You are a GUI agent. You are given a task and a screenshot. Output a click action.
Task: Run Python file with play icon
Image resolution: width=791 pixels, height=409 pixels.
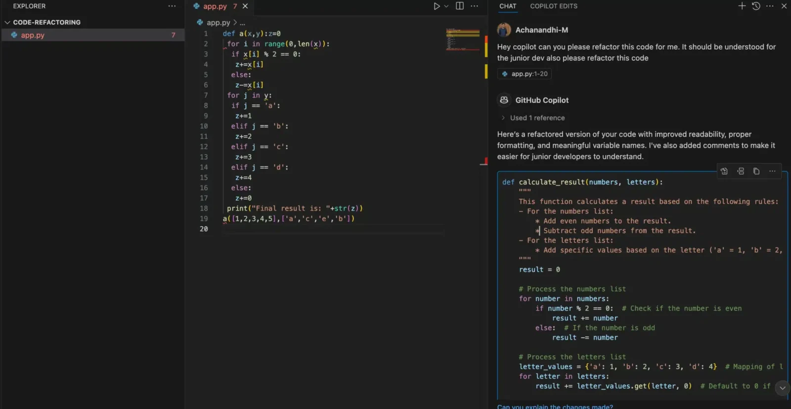(437, 6)
